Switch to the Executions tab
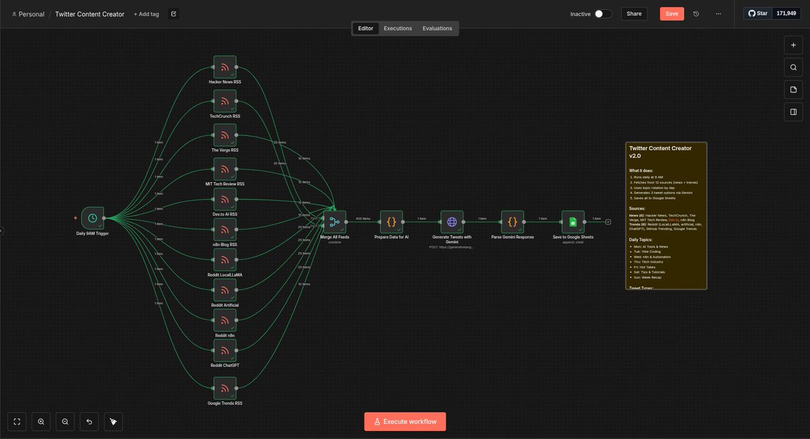Image resolution: width=810 pixels, height=439 pixels. pos(398,28)
